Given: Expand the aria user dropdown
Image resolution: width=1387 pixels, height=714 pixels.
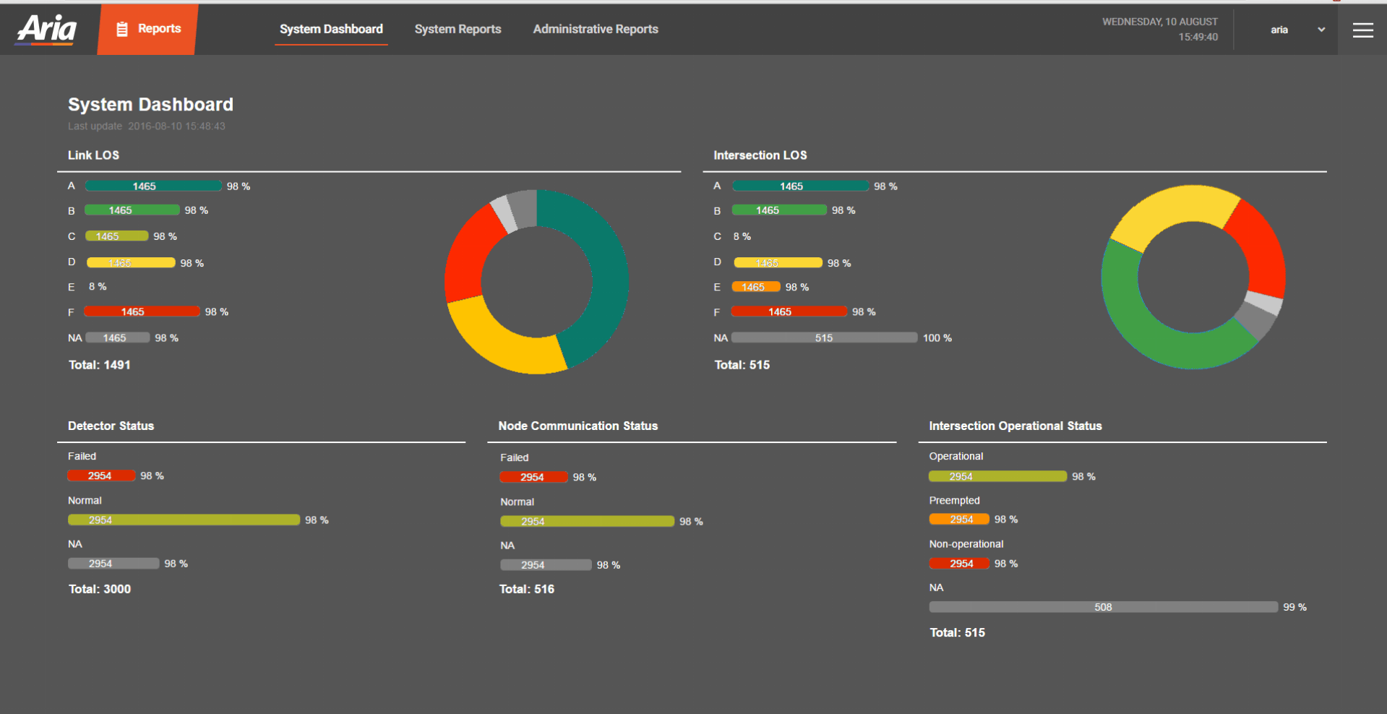Looking at the screenshot, I should click(x=1298, y=30).
